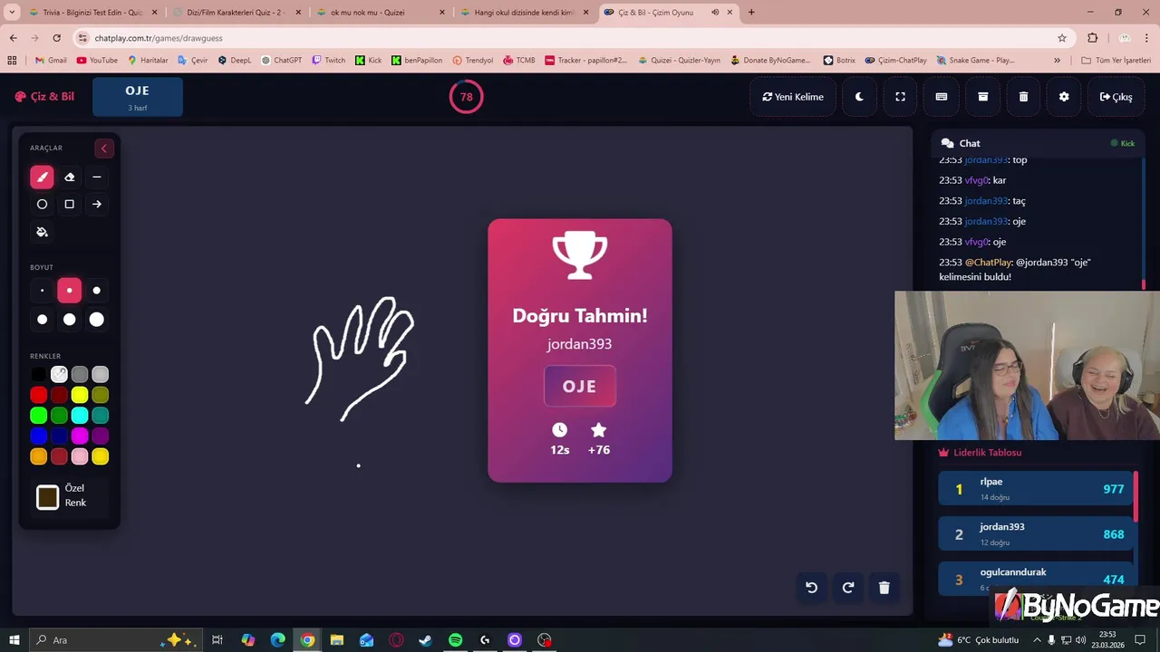This screenshot has height=652, width=1160.
Task: Switch to ok mu nok mu tab
Action: [382, 13]
